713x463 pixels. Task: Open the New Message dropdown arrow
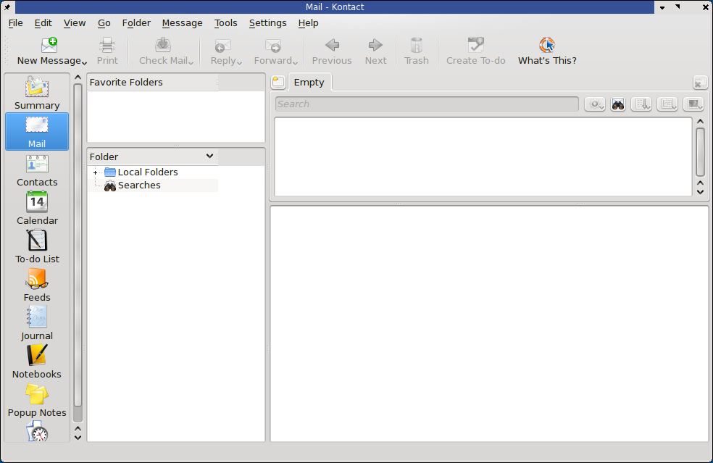[85, 62]
